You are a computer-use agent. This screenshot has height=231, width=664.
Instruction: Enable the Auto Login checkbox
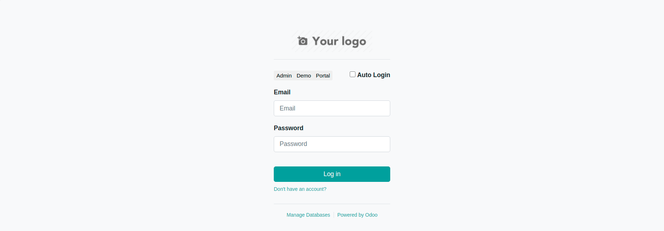[353, 74]
